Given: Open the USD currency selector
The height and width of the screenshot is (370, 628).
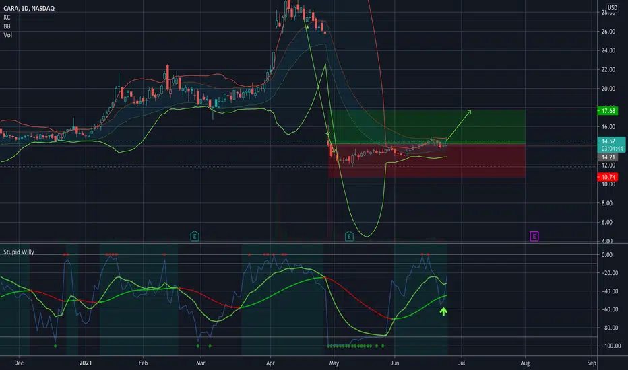Looking at the screenshot, I should pos(613,7).
